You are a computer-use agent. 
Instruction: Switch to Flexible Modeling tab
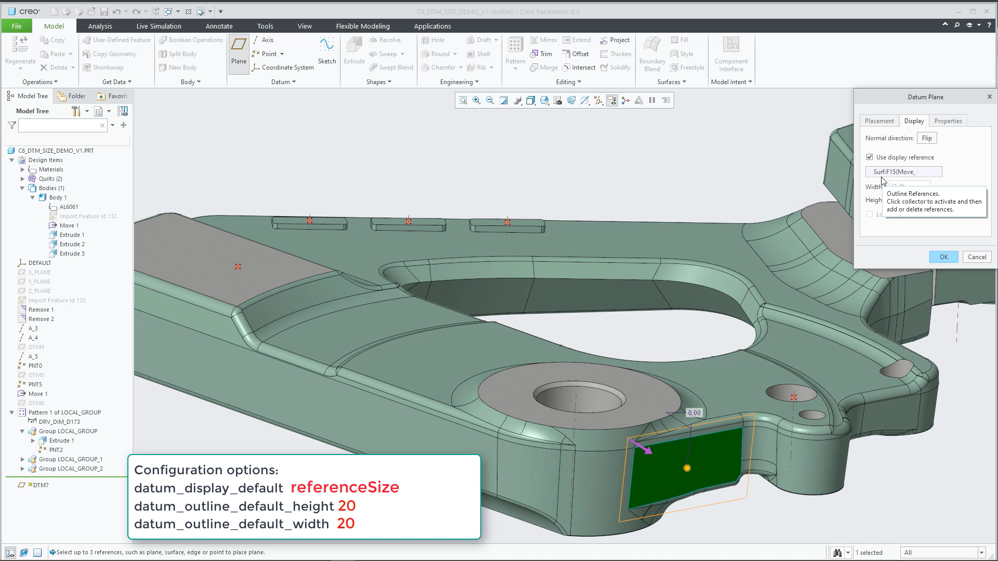tap(363, 26)
